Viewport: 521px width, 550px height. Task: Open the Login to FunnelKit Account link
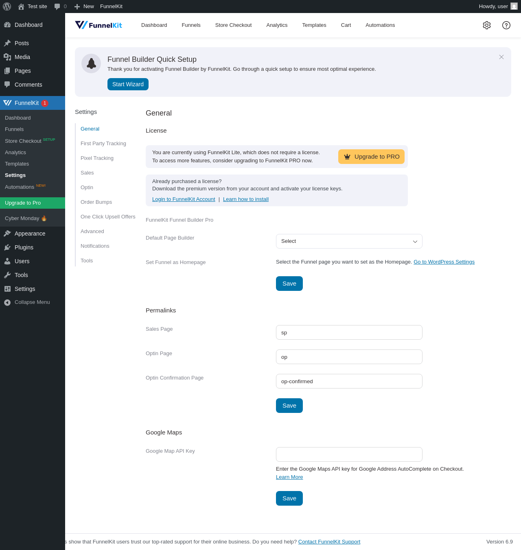click(x=184, y=199)
